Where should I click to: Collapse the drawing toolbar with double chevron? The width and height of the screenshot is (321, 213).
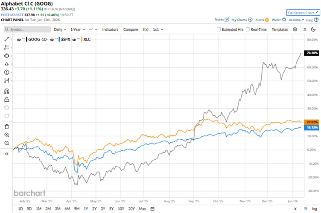coord(6,154)
